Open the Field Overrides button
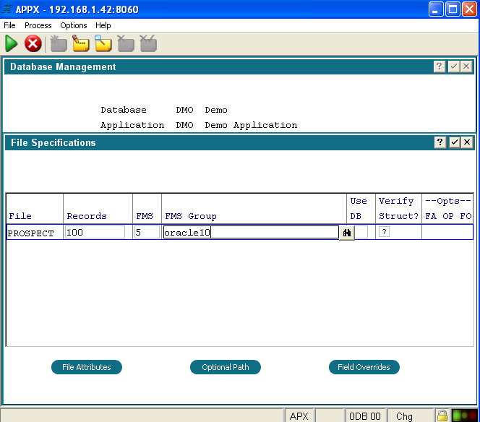The width and height of the screenshot is (480, 422). pyautogui.click(x=364, y=367)
